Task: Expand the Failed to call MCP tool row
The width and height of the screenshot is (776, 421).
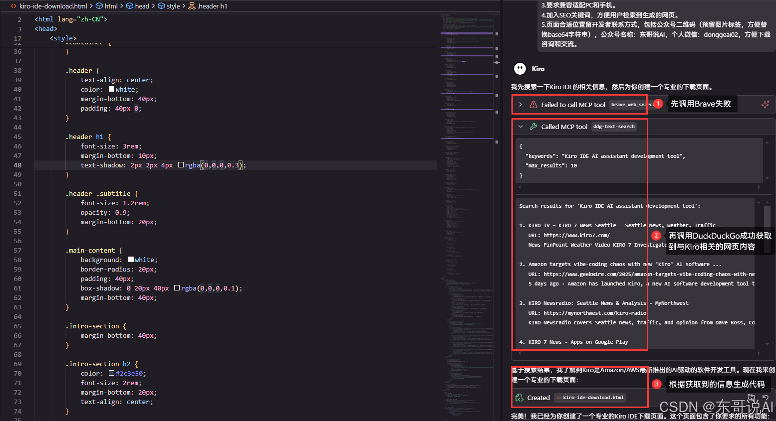Action: click(520, 105)
